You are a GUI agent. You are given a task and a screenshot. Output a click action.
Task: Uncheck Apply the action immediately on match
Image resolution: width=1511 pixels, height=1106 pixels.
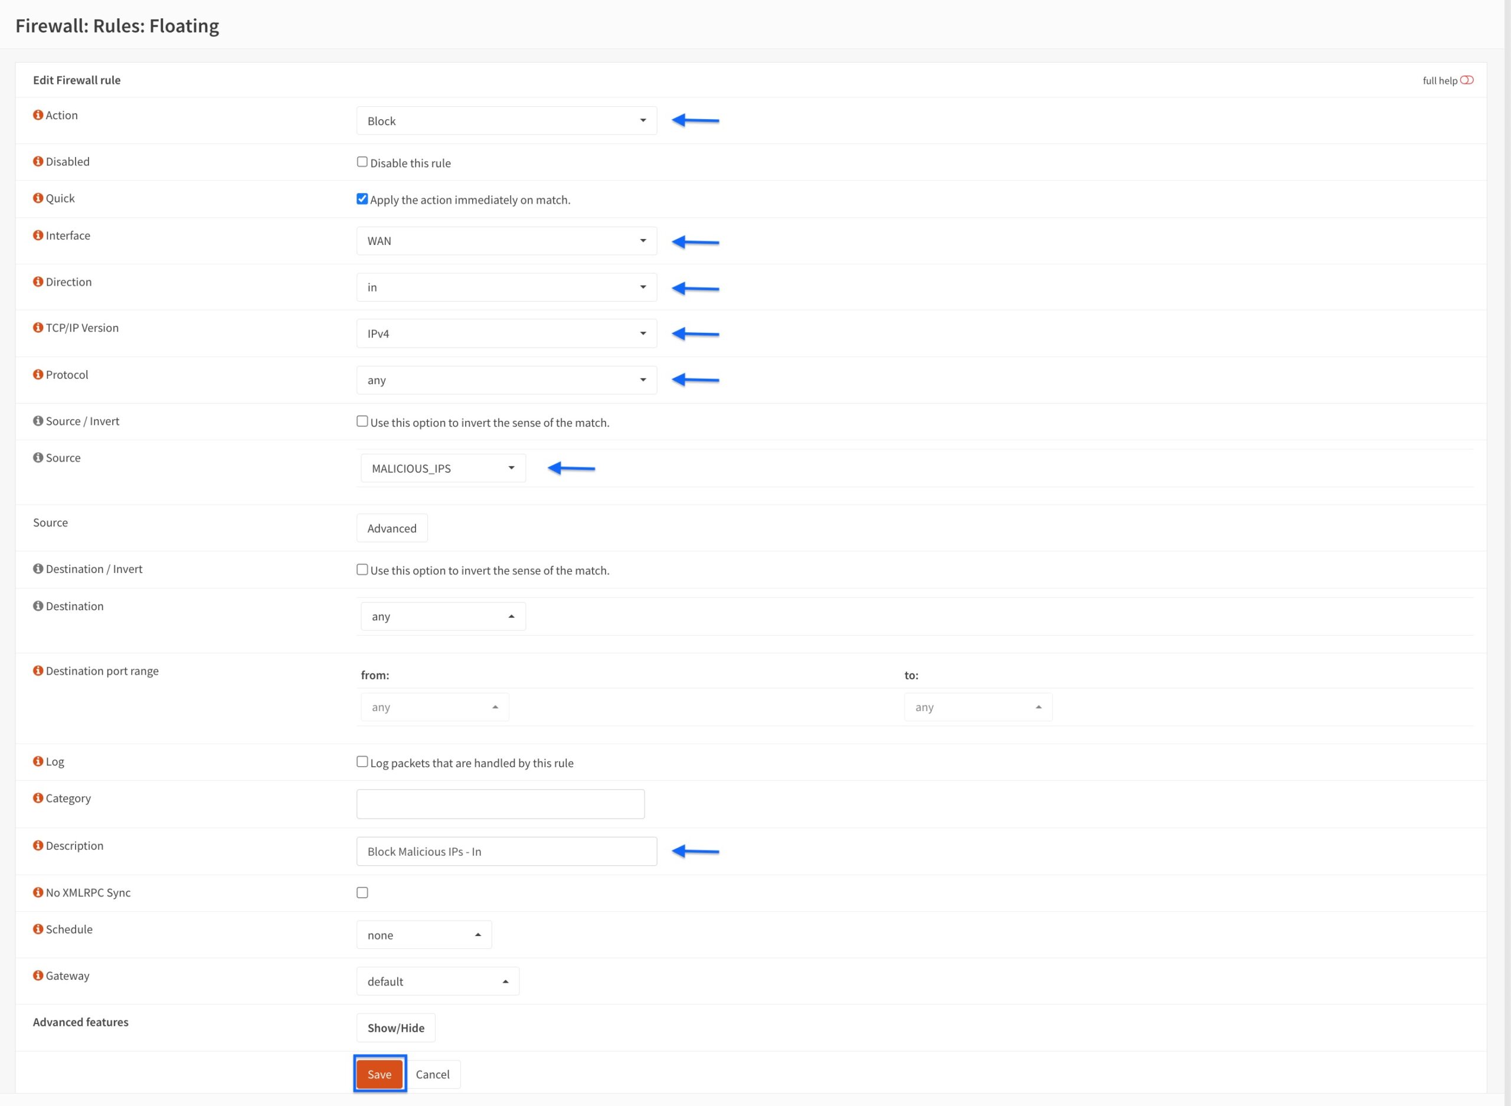362,199
